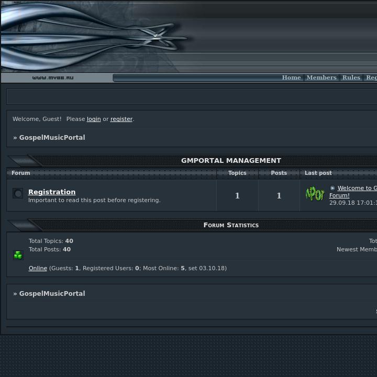
Task: Click the green last poster avatar
Action: (x=315, y=194)
